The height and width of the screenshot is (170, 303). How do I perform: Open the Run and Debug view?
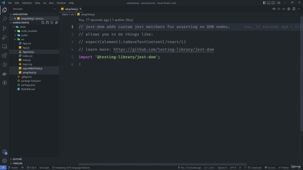tap(4, 37)
